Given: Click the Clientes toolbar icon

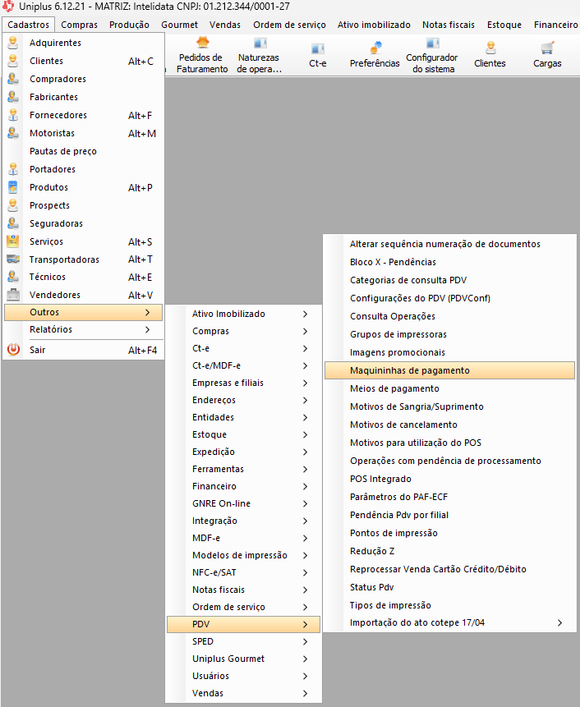Looking at the screenshot, I should [490, 48].
